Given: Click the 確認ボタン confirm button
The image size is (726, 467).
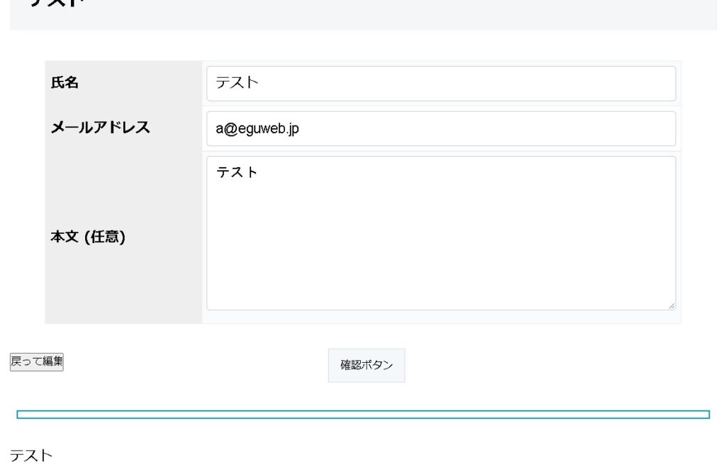Looking at the screenshot, I should click(x=367, y=365).
